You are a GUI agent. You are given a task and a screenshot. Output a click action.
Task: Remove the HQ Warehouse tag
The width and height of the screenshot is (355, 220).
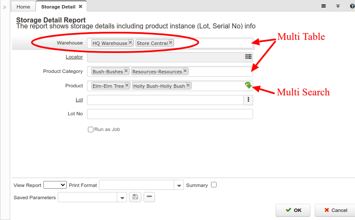[130, 42]
